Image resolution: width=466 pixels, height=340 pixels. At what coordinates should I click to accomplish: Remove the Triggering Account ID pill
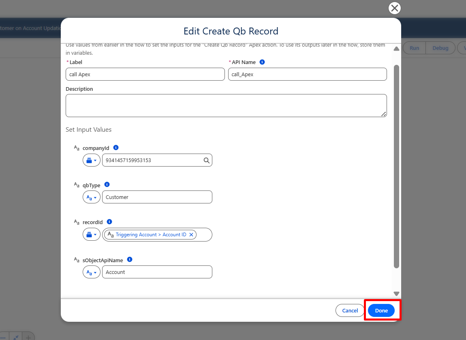pos(191,235)
